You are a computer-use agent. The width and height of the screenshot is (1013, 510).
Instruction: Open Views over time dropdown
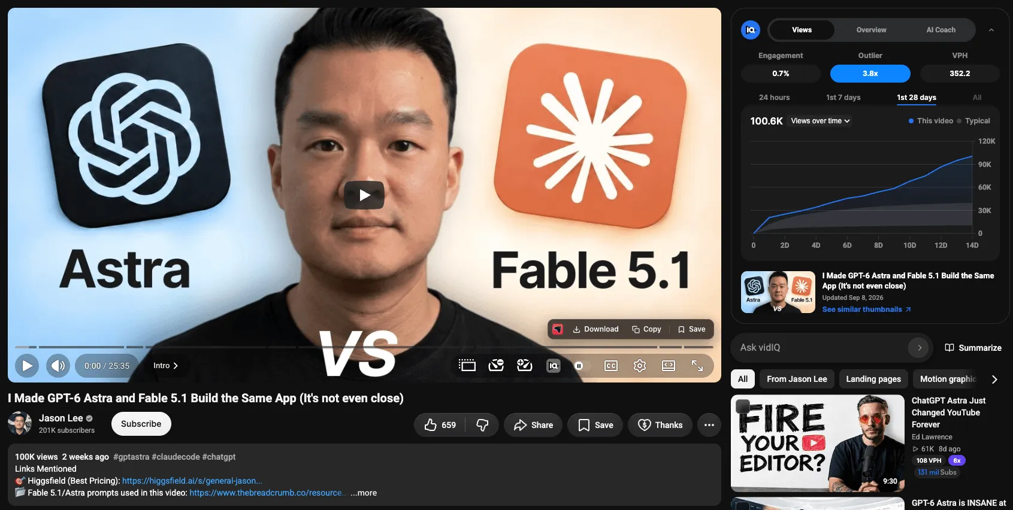point(820,121)
